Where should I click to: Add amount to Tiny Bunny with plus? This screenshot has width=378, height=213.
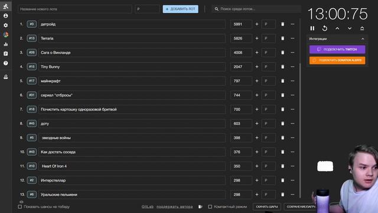pos(257,67)
